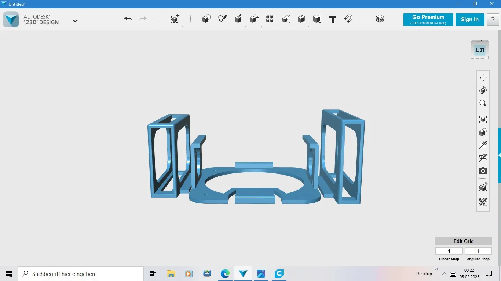
Task: Open the Primitives tool menu
Action: pyautogui.click(x=206, y=19)
